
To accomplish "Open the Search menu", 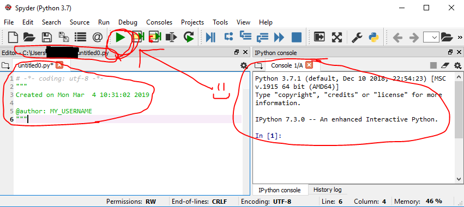I will tap(51, 22).
